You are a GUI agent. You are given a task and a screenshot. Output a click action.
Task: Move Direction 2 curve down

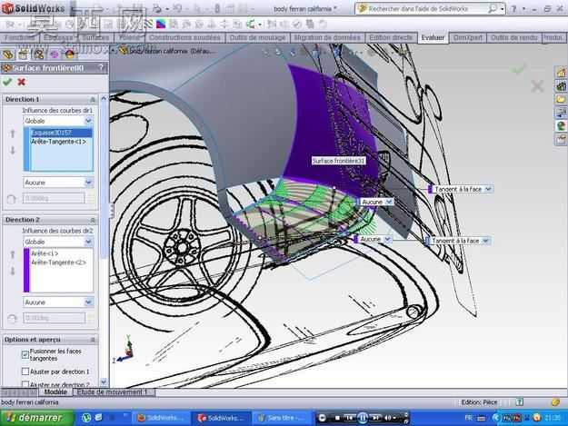13,271
